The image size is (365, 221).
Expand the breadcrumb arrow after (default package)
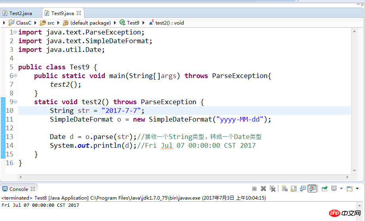click(115, 23)
